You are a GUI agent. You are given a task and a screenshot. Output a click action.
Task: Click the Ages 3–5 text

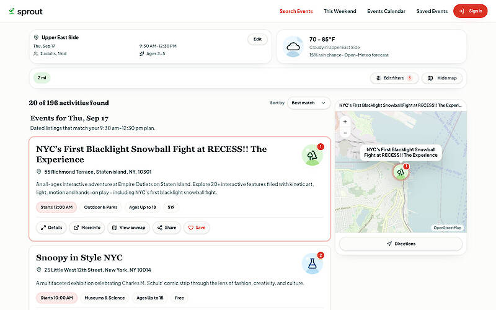click(x=156, y=54)
